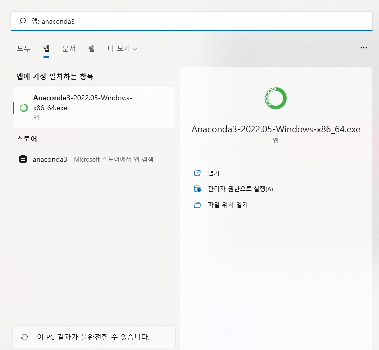
Task: Run as administrator with 관리자 권한으로 실행(A)
Action: [x=240, y=189]
